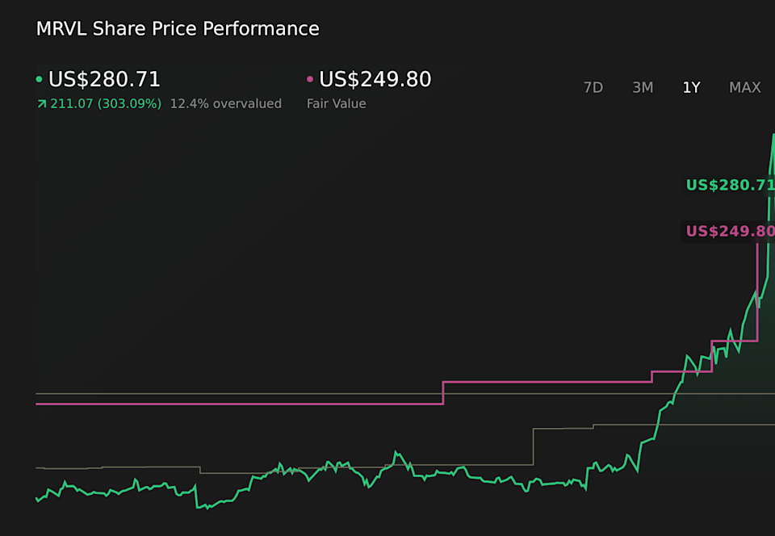Click the pink fair value legend dot

(310, 79)
